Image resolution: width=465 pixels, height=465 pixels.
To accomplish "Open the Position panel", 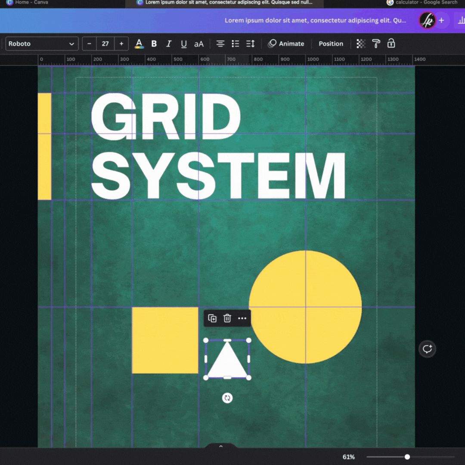I will pyautogui.click(x=331, y=43).
